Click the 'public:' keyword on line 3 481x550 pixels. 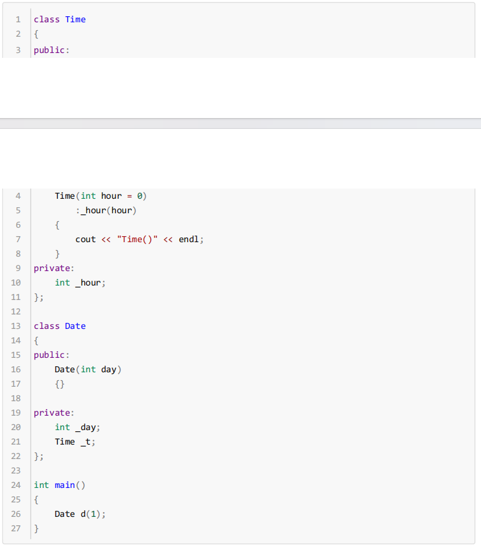tap(52, 50)
